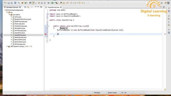The image size is (171, 96).
Task: Open the Package Explorer view menu
Action: [x=36, y=7]
